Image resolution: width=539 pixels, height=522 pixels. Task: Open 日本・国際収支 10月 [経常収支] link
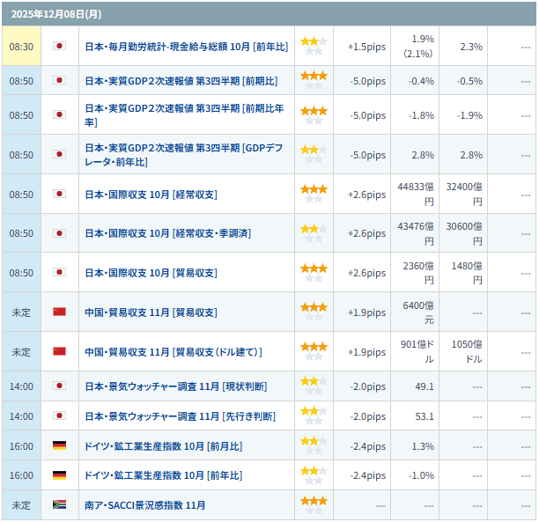[x=151, y=195]
